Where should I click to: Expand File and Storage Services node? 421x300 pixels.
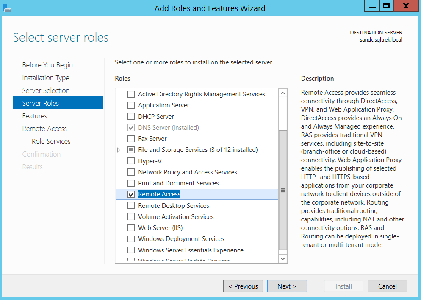pyautogui.click(x=119, y=150)
